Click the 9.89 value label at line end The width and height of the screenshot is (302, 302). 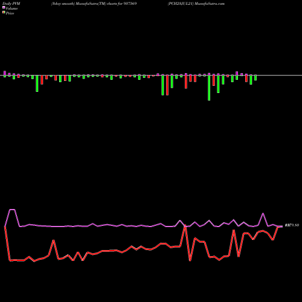pyautogui.click(x=292, y=225)
